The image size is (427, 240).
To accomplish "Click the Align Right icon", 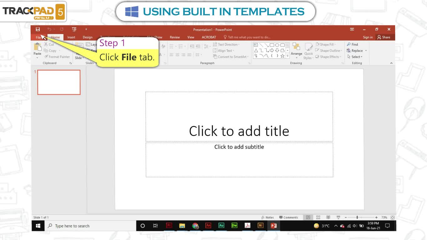I will click(183, 55).
